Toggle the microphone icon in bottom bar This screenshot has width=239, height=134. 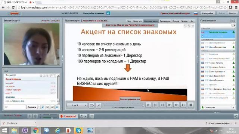coord(30,117)
